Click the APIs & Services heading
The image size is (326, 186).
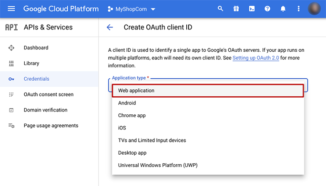48,28
